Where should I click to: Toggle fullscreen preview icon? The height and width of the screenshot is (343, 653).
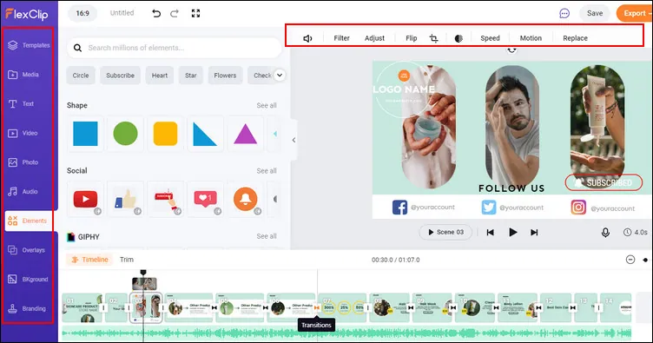click(x=195, y=13)
